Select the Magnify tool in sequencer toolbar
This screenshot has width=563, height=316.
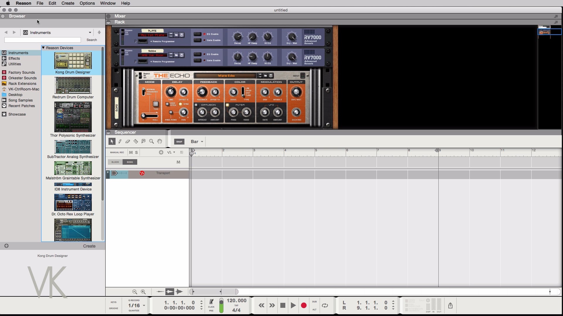tap(151, 142)
